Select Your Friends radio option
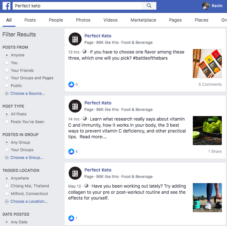The image size is (227, 226). [x=7, y=70]
